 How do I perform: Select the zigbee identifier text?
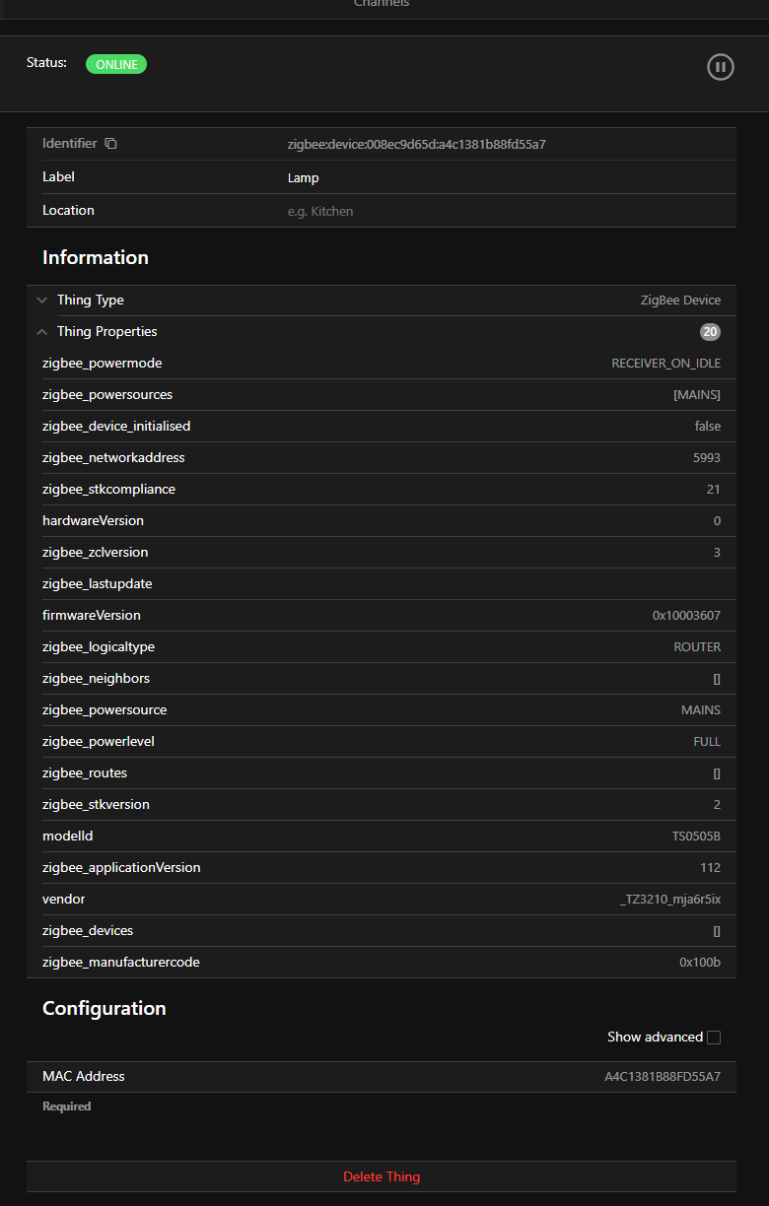(416, 144)
